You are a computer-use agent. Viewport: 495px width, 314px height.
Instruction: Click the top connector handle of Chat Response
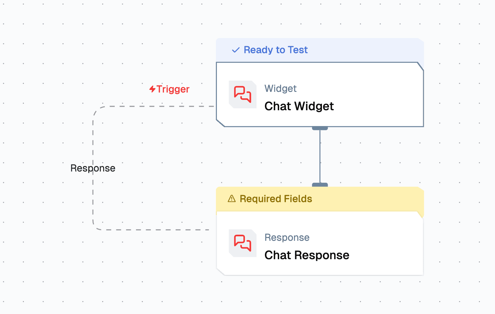click(320, 185)
